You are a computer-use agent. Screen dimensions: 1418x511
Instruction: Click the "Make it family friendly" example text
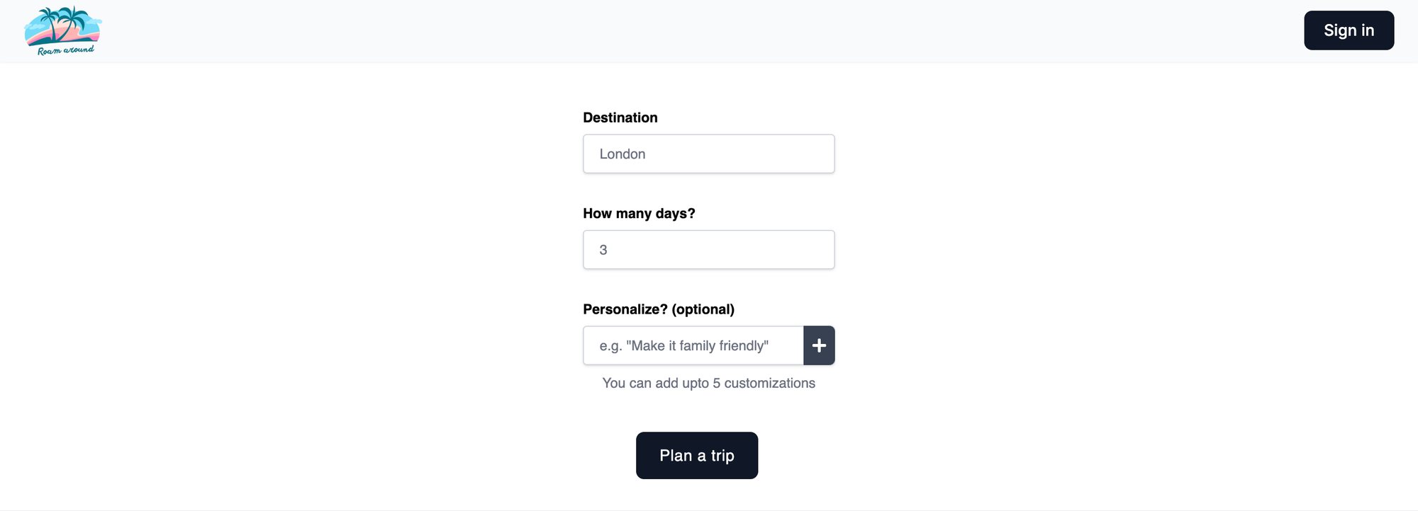683,345
